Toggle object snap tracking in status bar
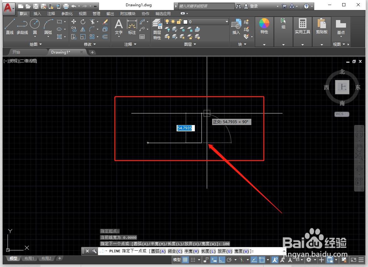The width and height of the screenshot is (368, 267). [x=254, y=260]
